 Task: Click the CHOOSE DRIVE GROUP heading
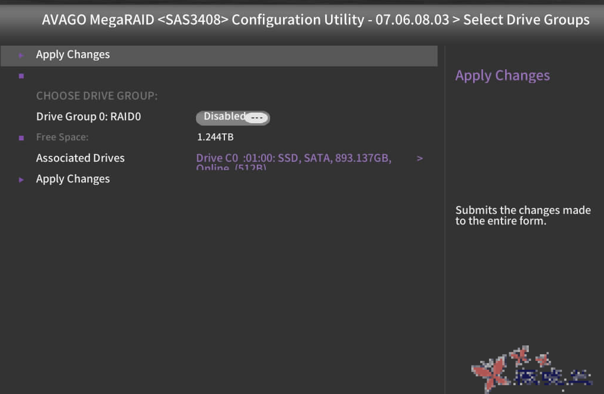click(97, 96)
